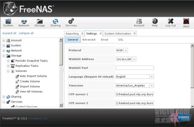Click Services gear icon in tree
The width and height of the screenshot is (194, 127).
[x=8, y=102]
